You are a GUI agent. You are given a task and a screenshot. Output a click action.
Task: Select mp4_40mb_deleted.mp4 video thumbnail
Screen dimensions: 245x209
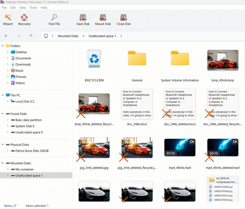coord(223,148)
